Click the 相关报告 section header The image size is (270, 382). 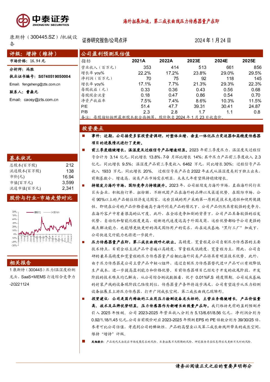click(42, 262)
